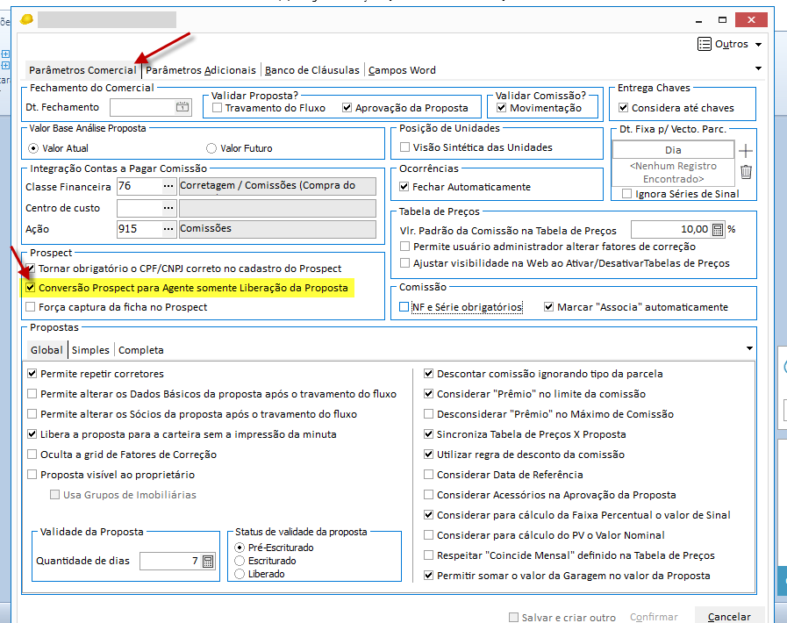Open the Outros dropdown menu
Screen dimensions: 787x623
point(729,44)
